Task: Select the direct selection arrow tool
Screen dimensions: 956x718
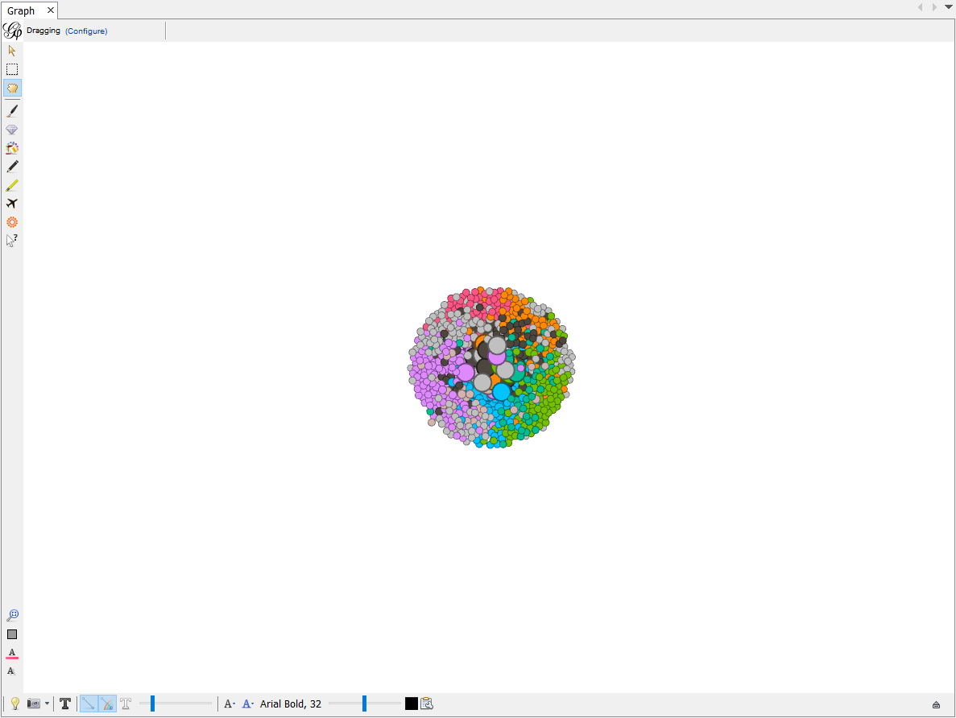Action: tap(12, 51)
